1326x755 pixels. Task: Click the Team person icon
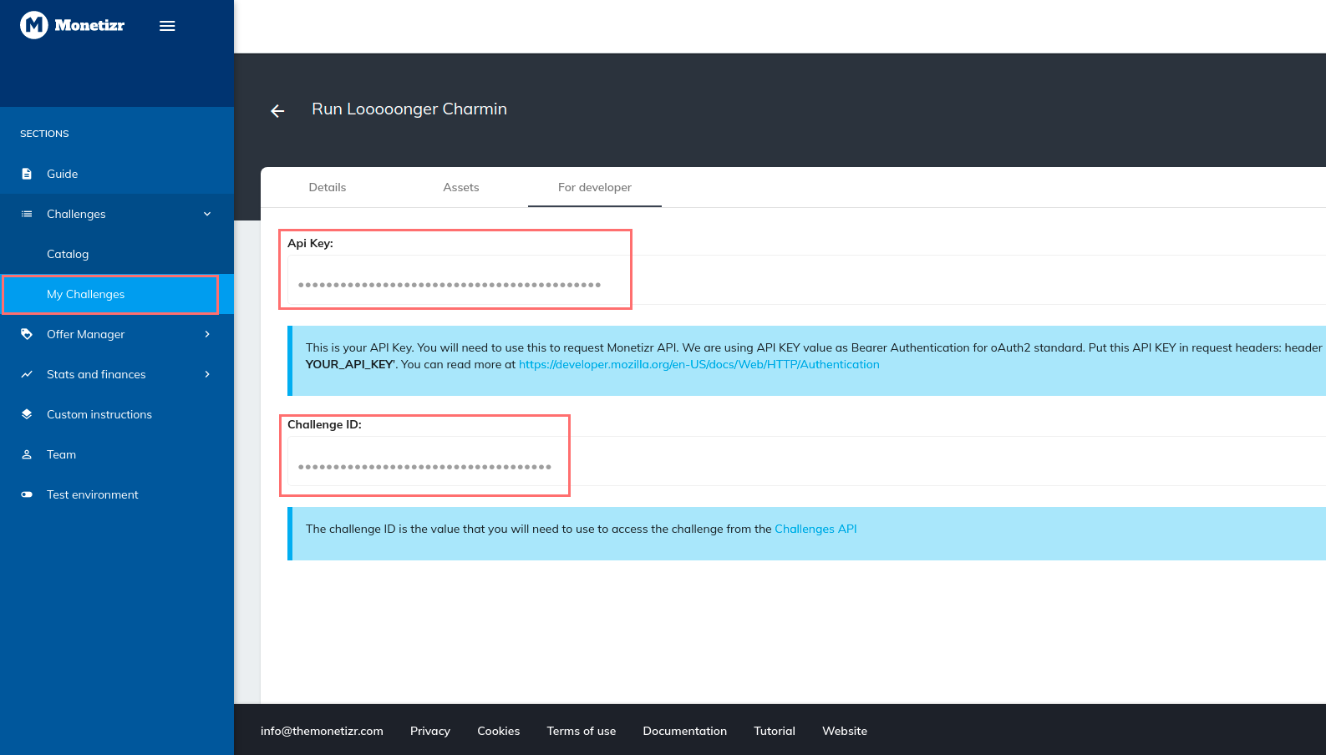[x=27, y=454]
